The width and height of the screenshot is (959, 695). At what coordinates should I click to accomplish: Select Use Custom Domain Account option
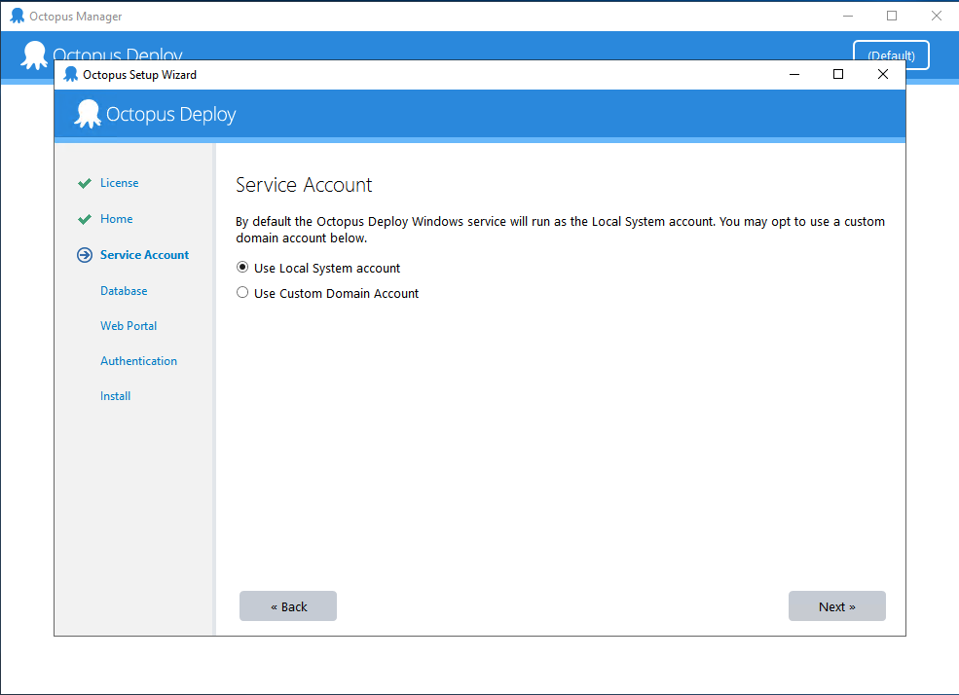tap(242, 293)
